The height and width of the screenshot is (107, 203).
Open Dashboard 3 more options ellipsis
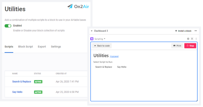(196, 31)
